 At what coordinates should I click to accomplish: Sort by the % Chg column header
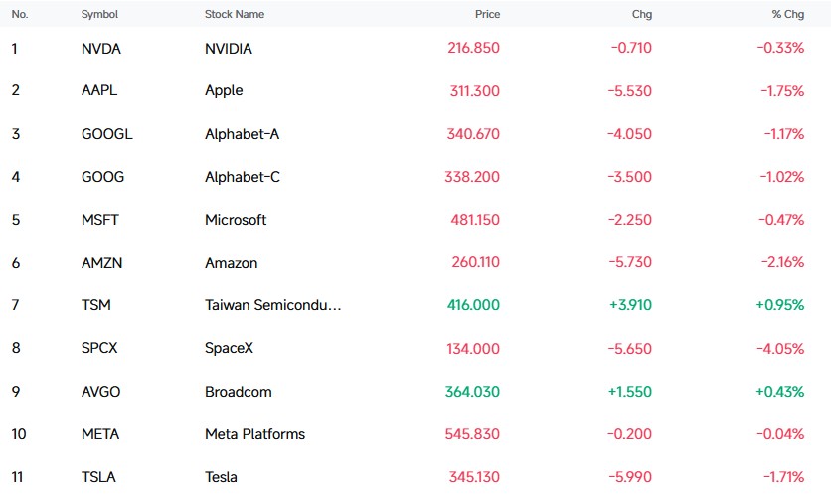pyautogui.click(x=788, y=14)
